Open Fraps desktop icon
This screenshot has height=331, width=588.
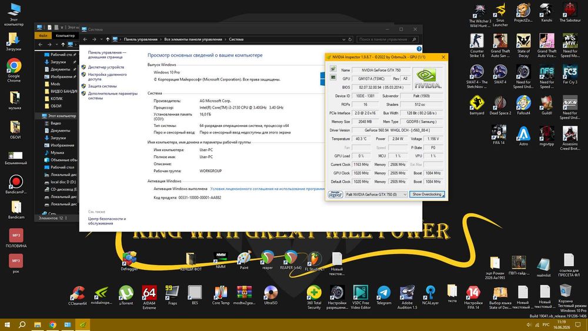(x=172, y=295)
